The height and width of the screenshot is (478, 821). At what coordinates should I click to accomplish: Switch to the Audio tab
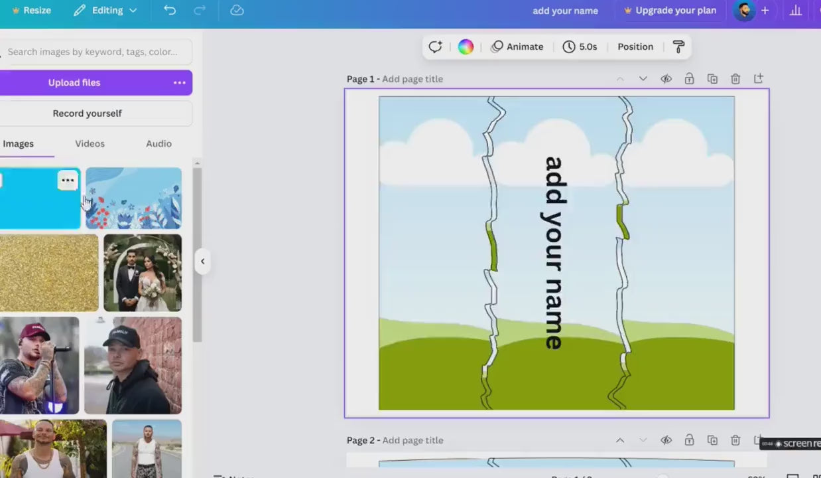(158, 143)
